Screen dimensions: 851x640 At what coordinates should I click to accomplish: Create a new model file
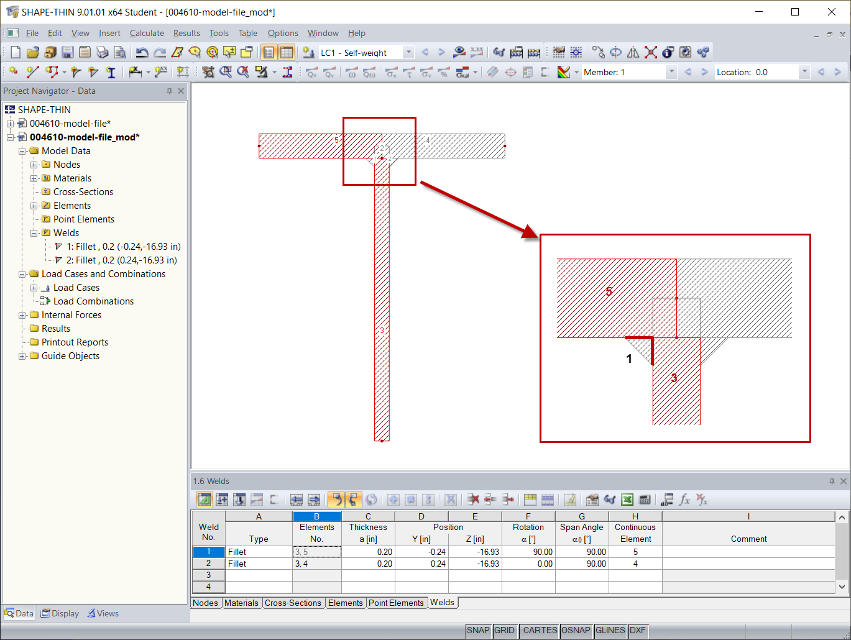(x=14, y=52)
